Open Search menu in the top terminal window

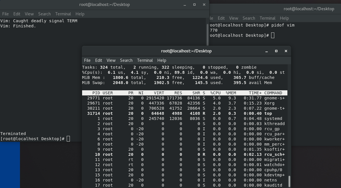(126, 60)
